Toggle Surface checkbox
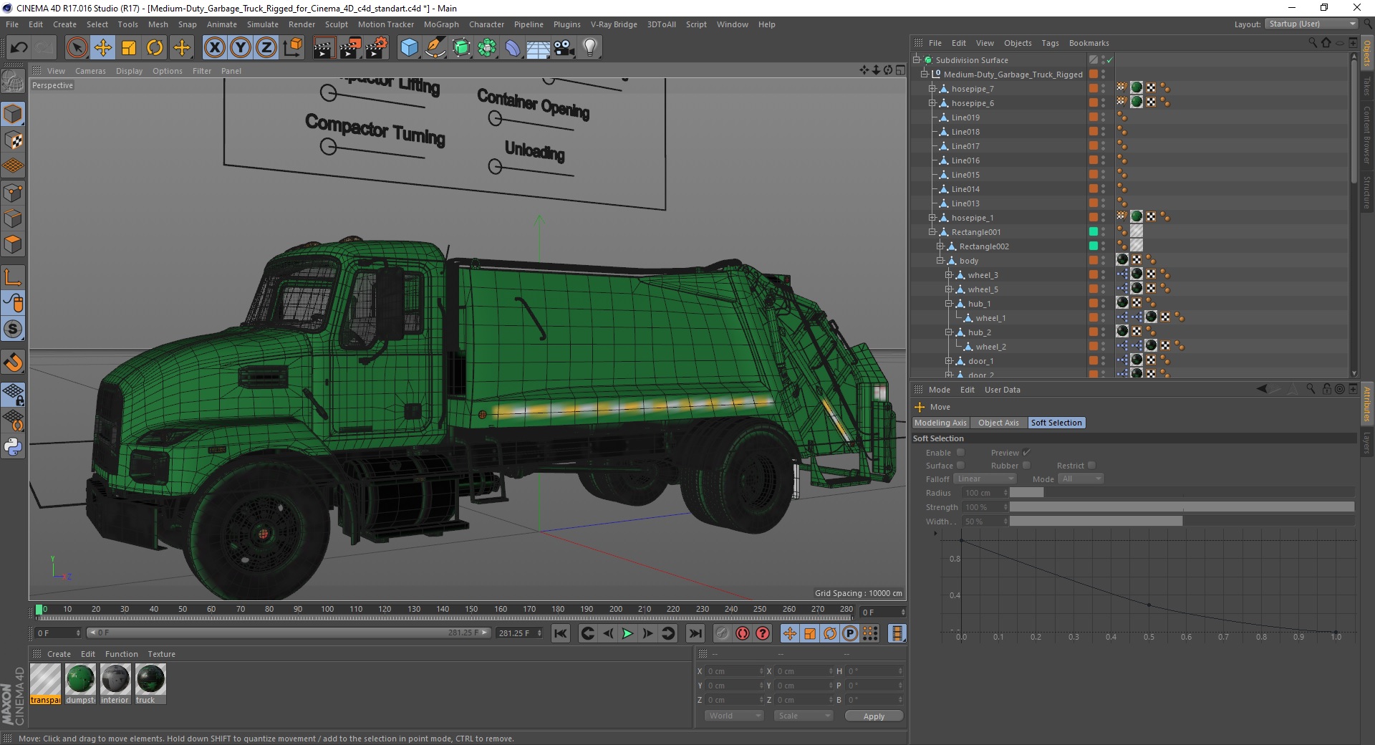 [961, 466]
